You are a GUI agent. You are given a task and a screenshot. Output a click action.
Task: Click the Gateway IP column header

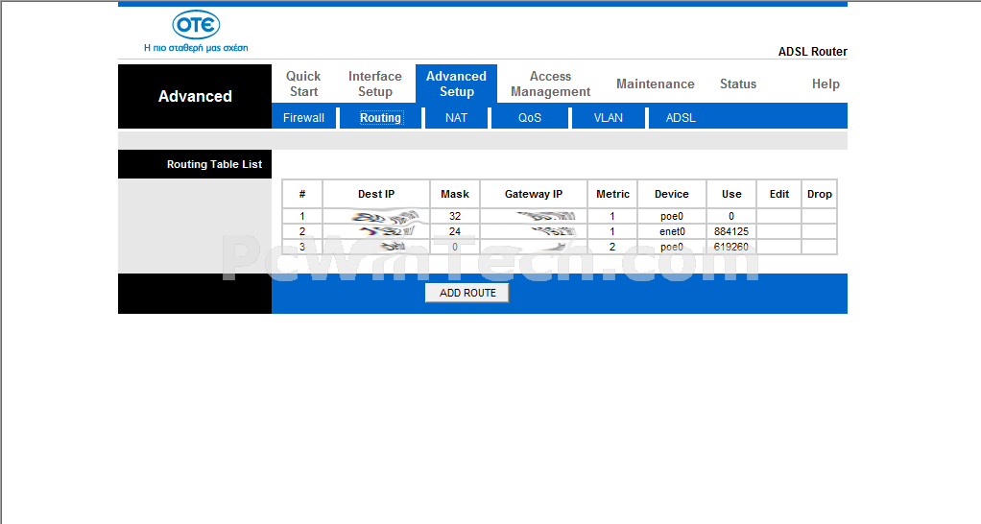tap(534, 194)
